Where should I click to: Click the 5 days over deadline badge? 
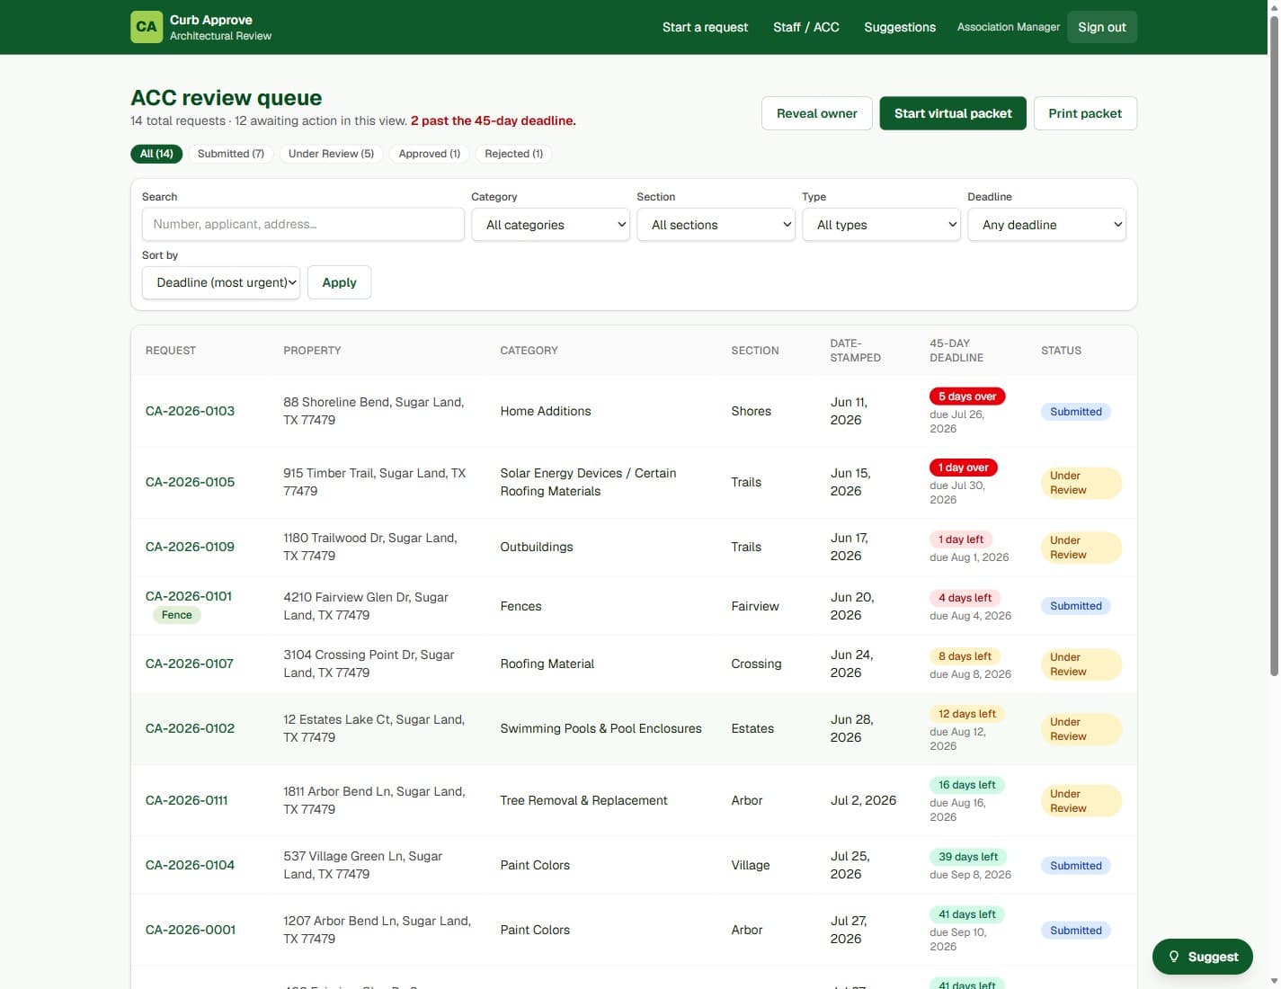pyautogui.click(x=967, y=396)
